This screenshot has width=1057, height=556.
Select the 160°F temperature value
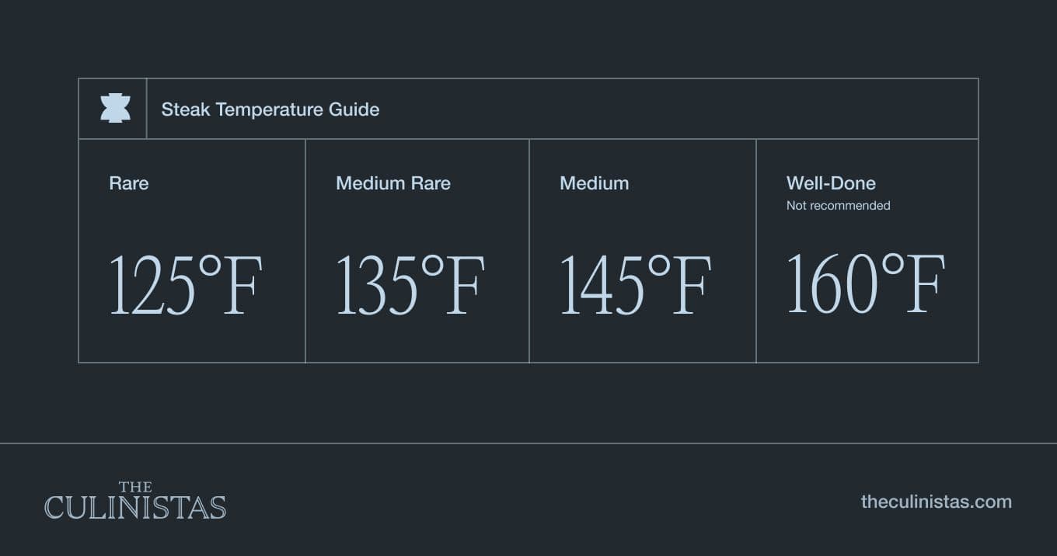tap(866, 283)
